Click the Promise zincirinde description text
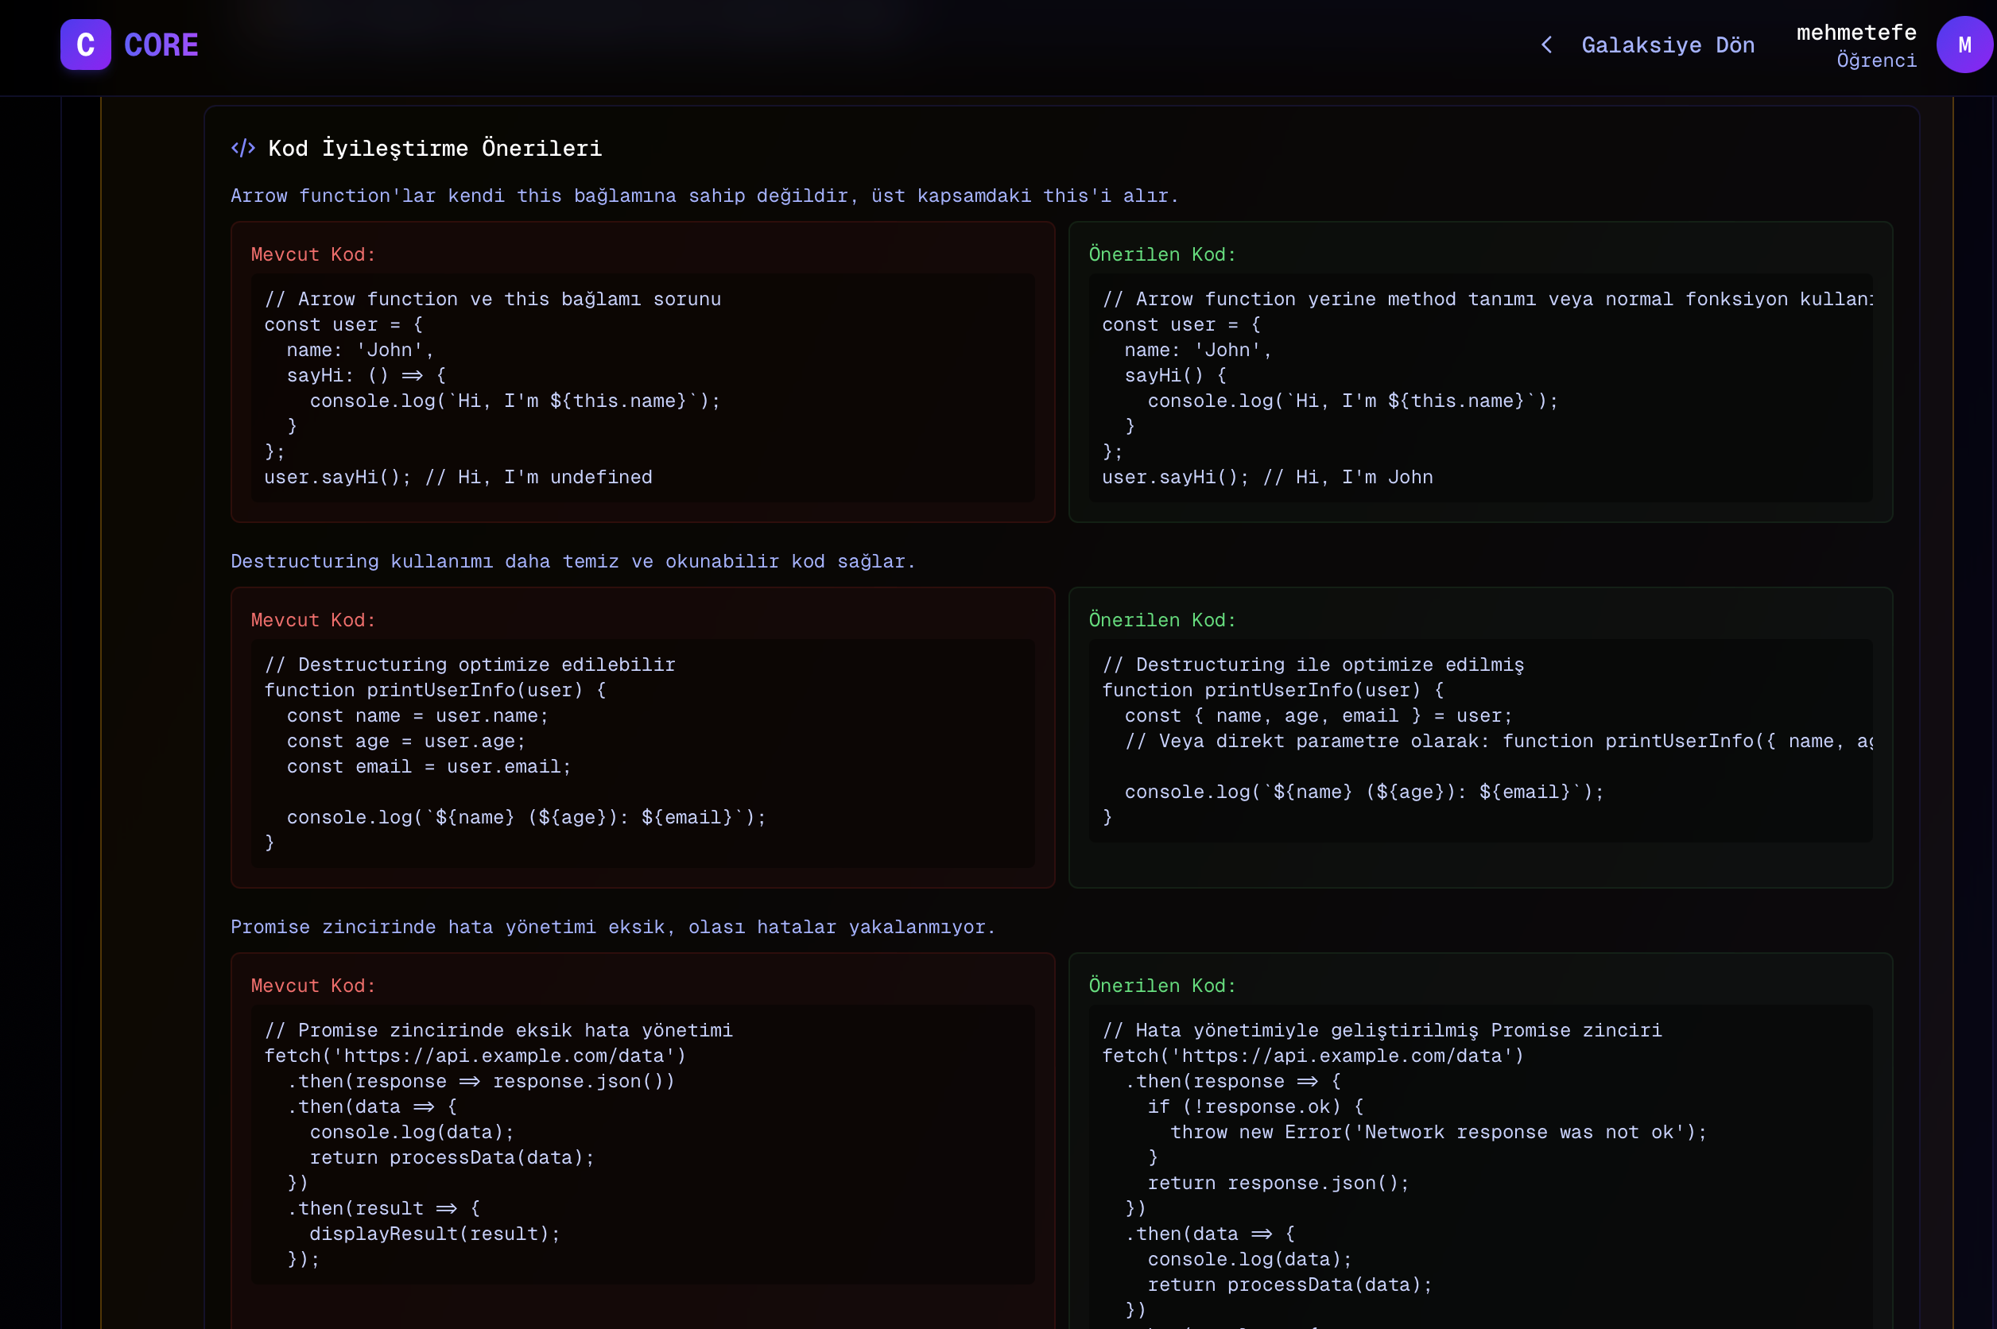 click(612, 926)
